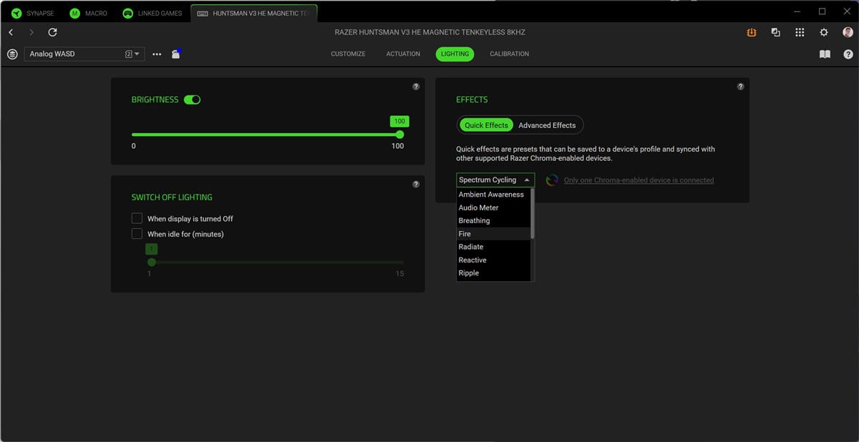
Task: Open the profile three-dots menu
Action: 157,54
